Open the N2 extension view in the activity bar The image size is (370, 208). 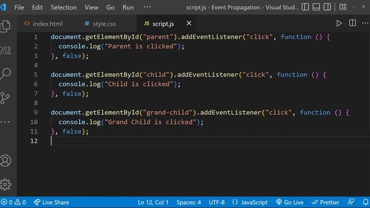point(5,50)
